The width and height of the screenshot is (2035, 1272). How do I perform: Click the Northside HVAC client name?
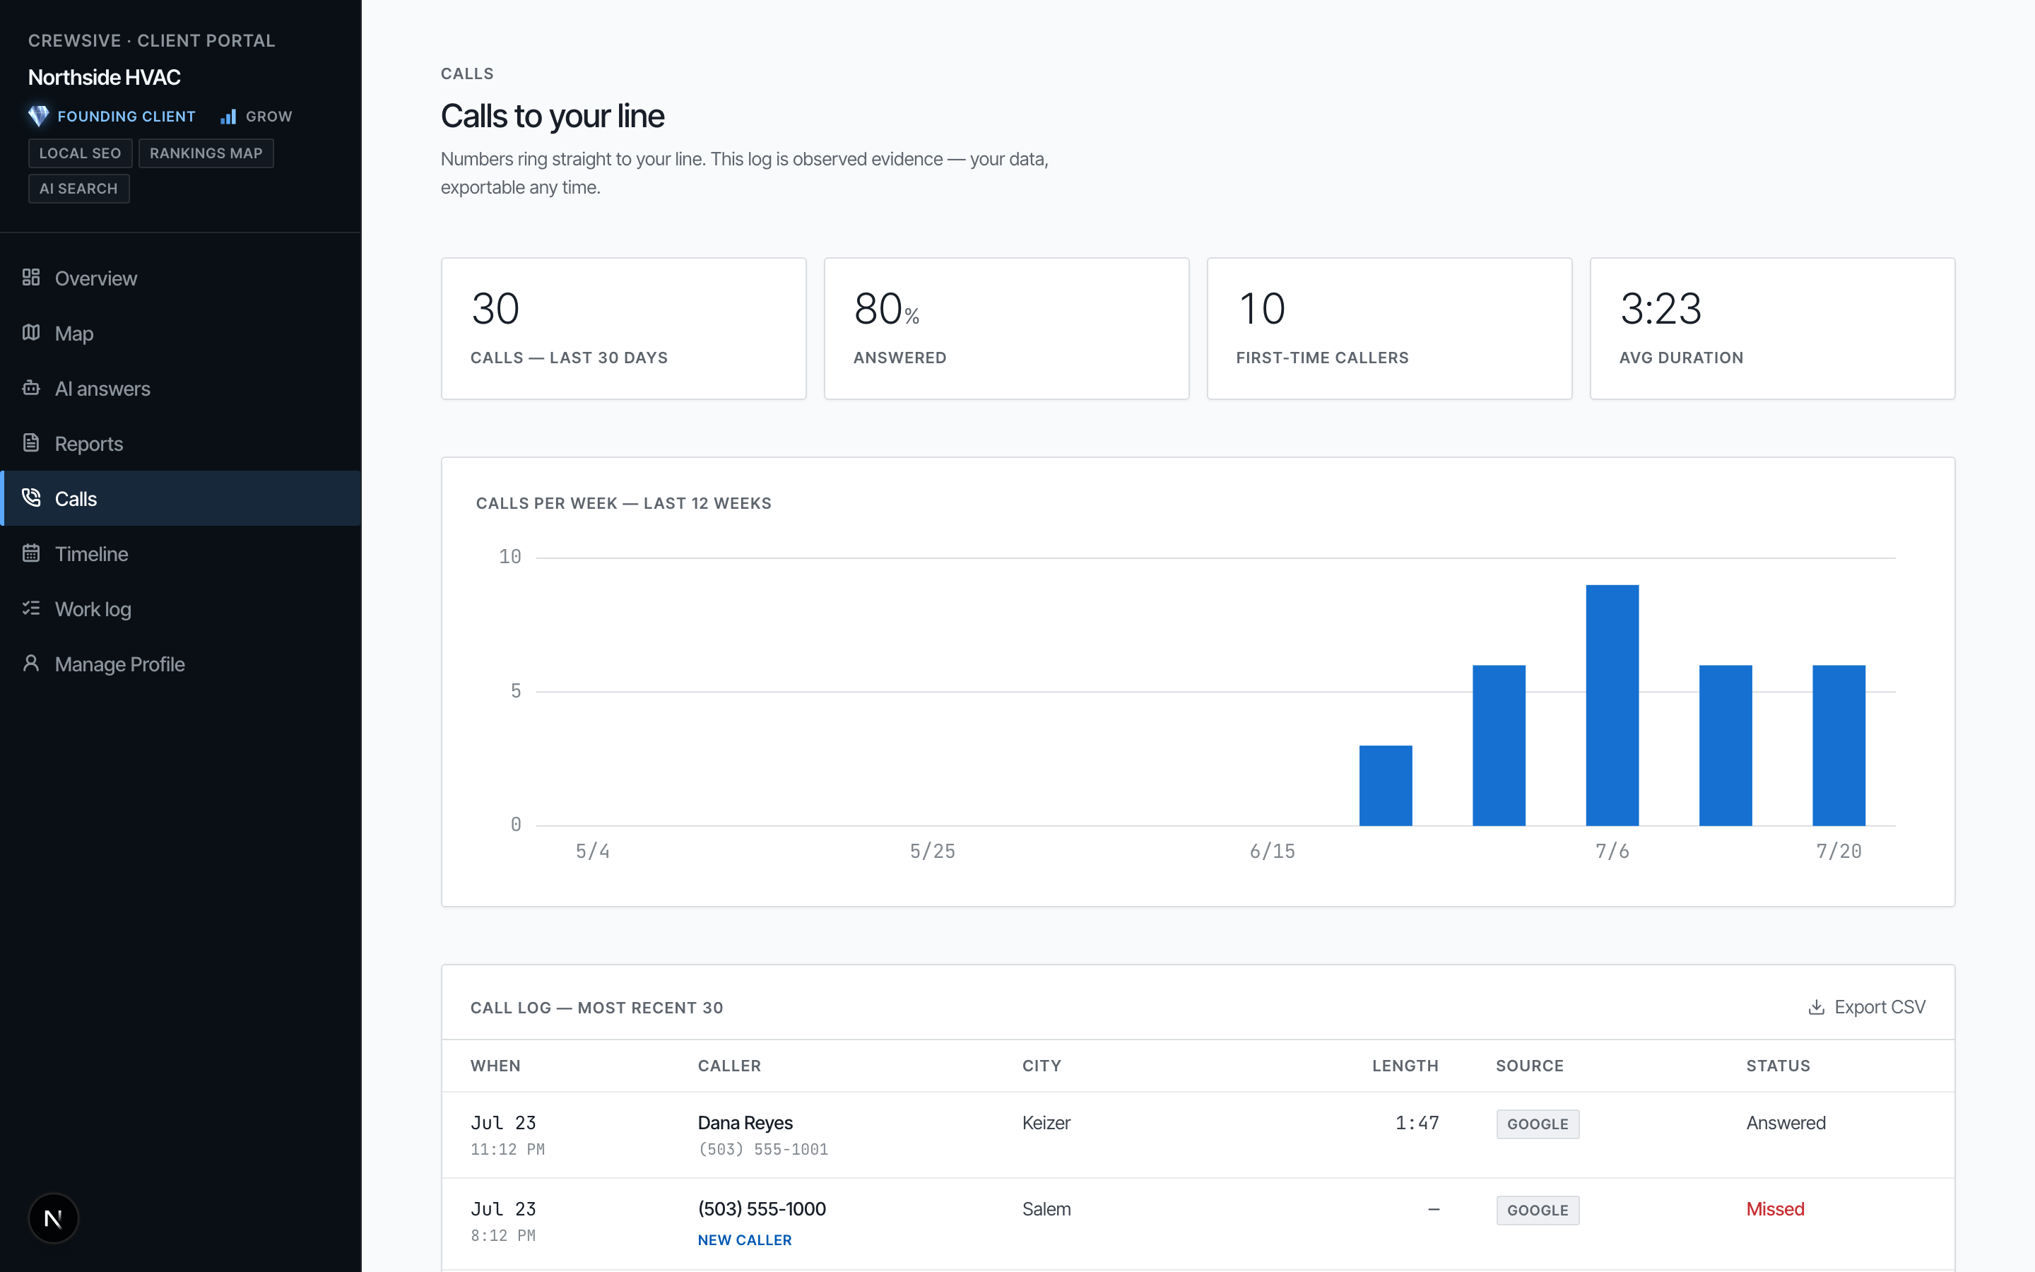tap(105, 78)
